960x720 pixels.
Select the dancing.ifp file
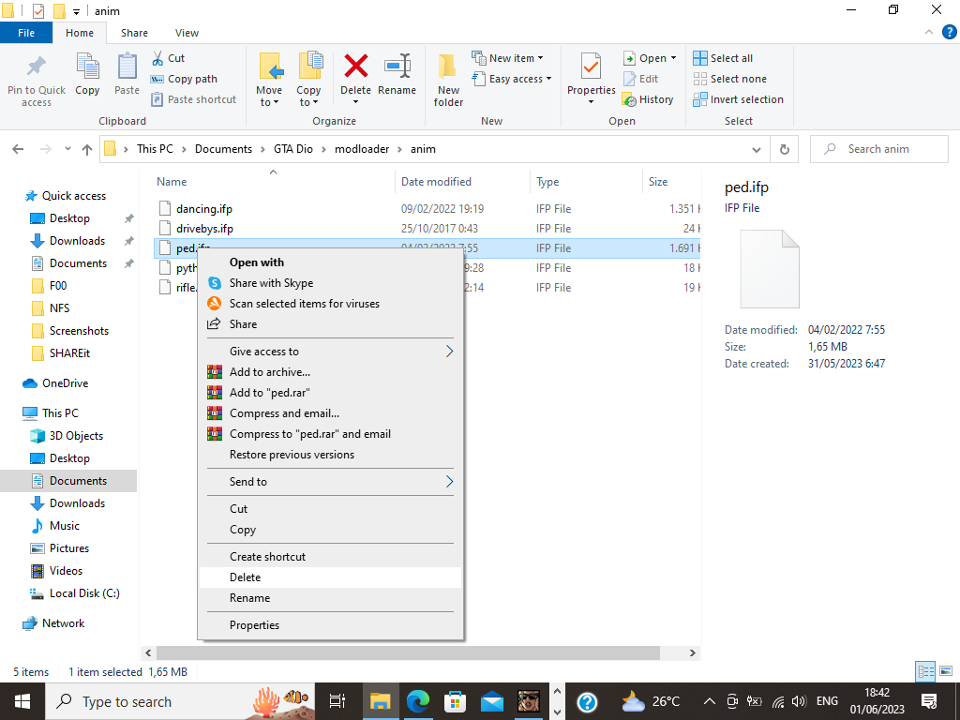[x=203, y=209]
